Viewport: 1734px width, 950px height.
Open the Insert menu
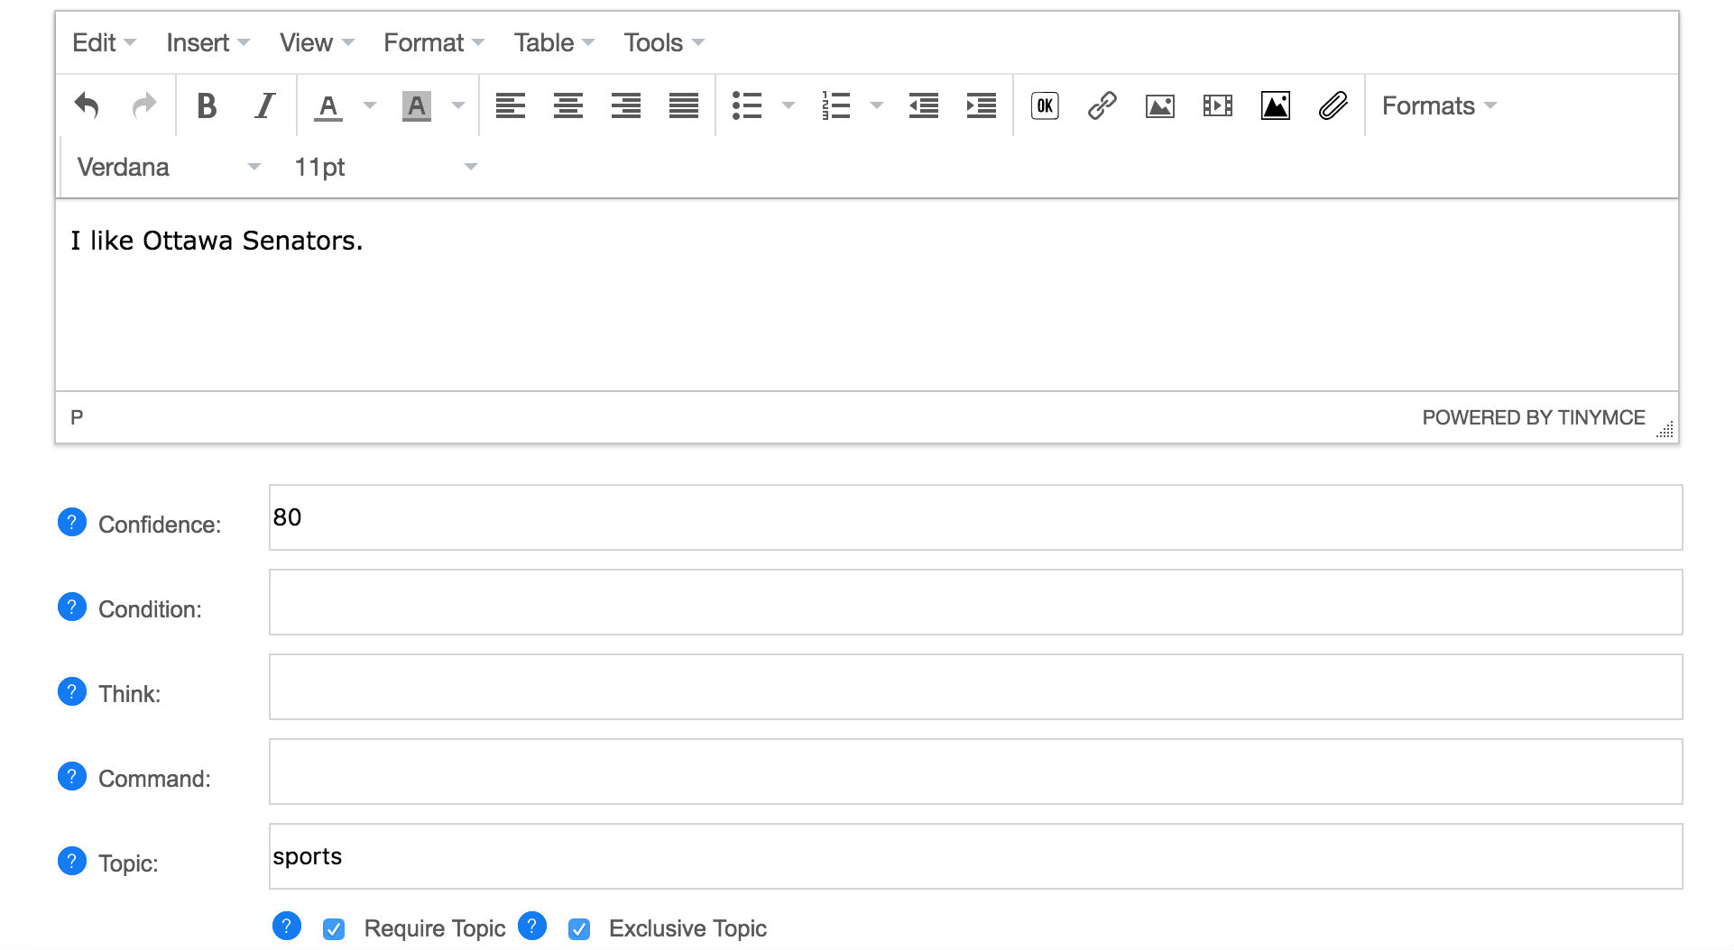[x=208, y=42]
